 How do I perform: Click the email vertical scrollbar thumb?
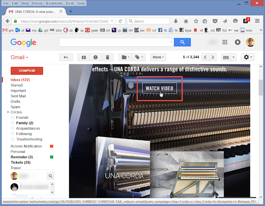[x=260, y=88]
